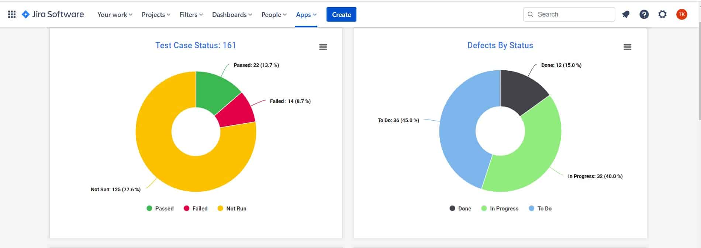The width and height of the screenshot is (701, 248).
Task: Expand the People dropdown
Action: click(274, 14)
